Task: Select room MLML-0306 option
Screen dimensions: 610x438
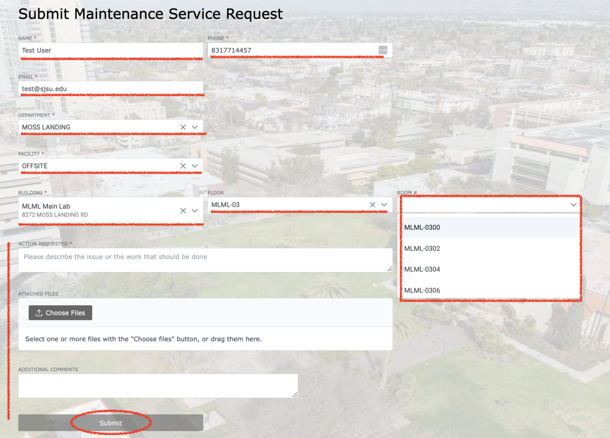Action: (x=422, y=290)
